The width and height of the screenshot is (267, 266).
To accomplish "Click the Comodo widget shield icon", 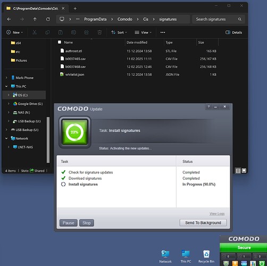I will 226,263.
